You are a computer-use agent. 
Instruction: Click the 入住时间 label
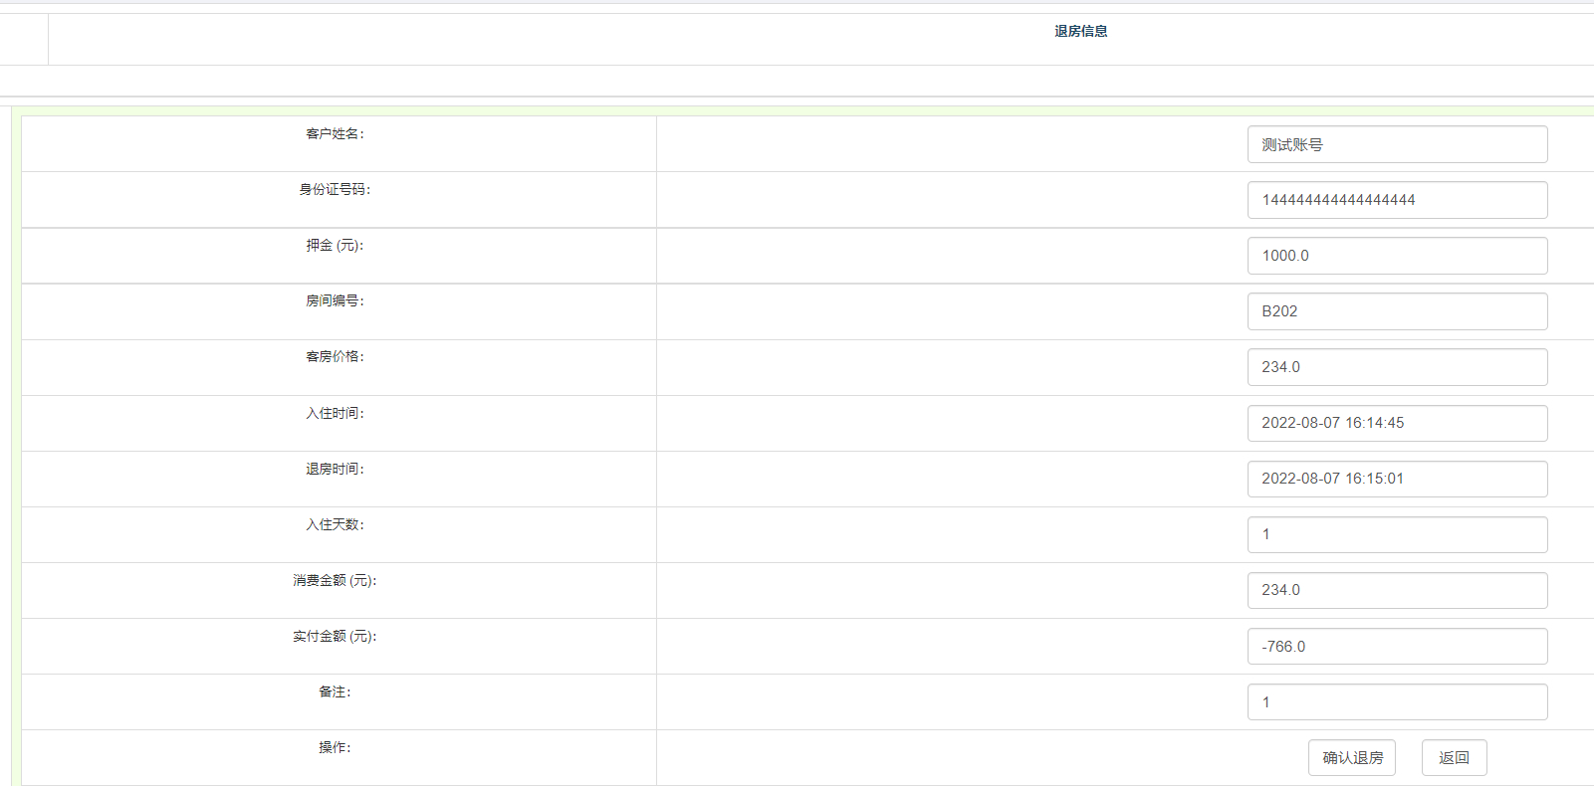click(336, 413)
